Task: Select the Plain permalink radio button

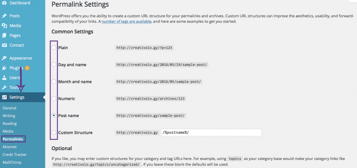Action: pos(54,48)
